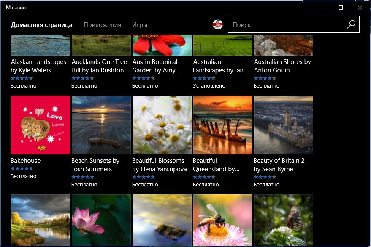Click Australian Landscapes by Ian title
The image size is (371, 247).
220,66
